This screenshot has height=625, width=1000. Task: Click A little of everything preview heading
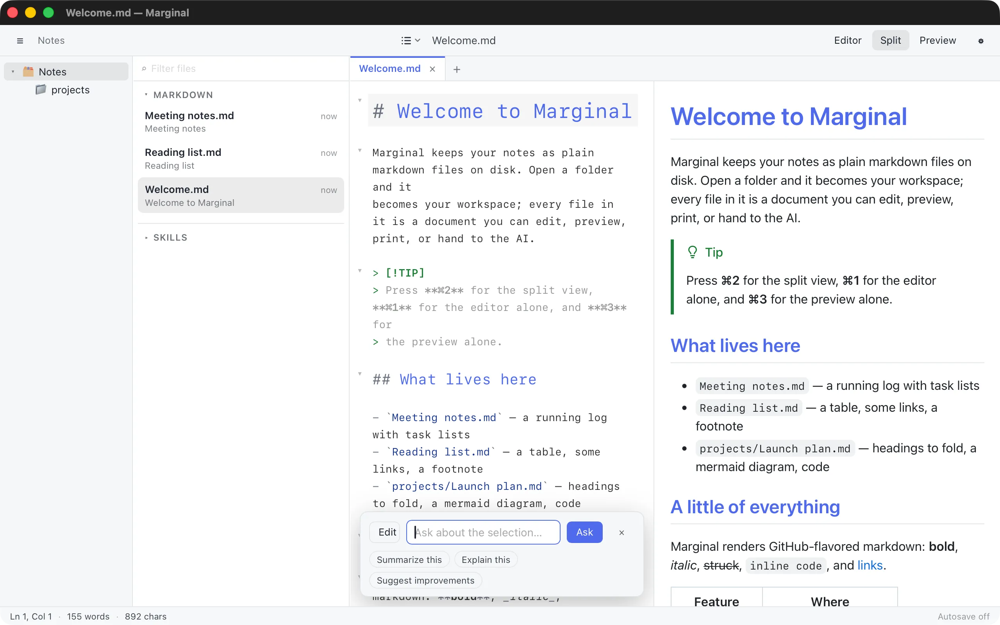pyautogui.click(x=755, y=507)
